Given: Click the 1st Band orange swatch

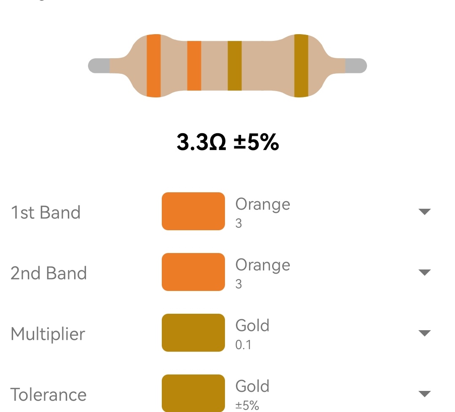Looking at the screenshot, I should [x=193, y=211].
